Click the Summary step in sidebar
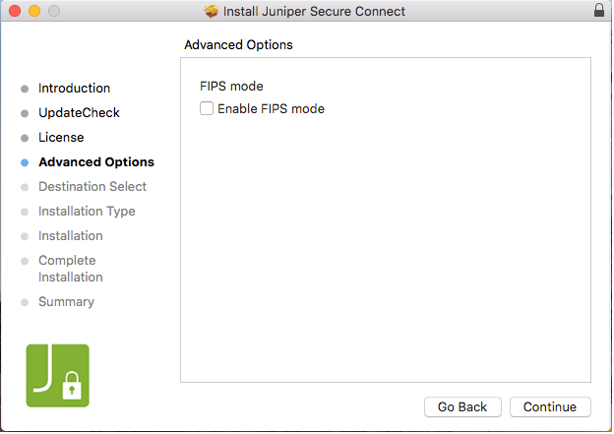Screen dimensions: 614x434 tap(66, 302)
